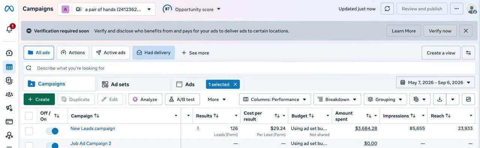
Task: Select the Active ads view
Action: click(111, 53)
